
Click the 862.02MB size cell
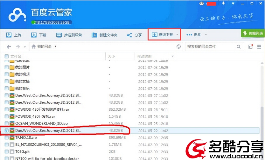(117, 109)
